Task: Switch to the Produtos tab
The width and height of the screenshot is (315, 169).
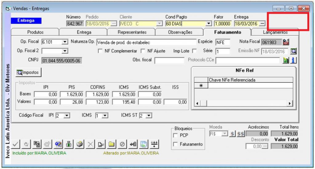Action: [35, 32]
